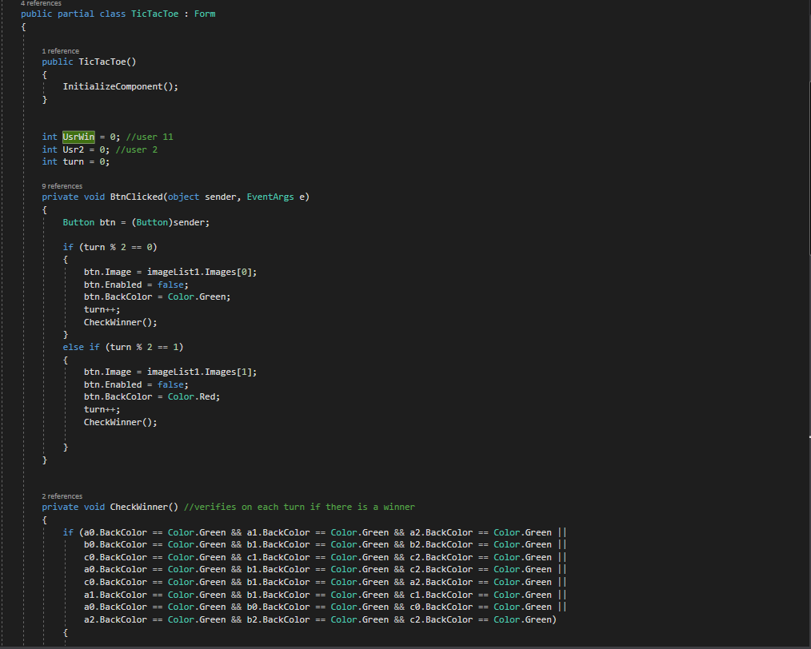Click the EventArgs parameter type
The image size is (811, 649).
click(x=270, y=197)
